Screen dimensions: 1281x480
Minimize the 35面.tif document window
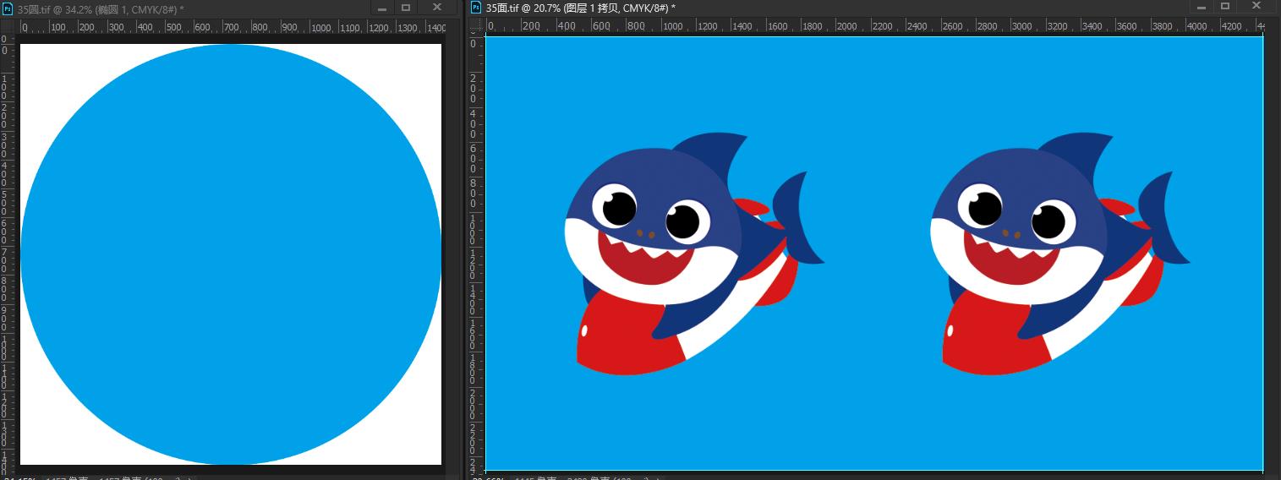(1201, 7)
